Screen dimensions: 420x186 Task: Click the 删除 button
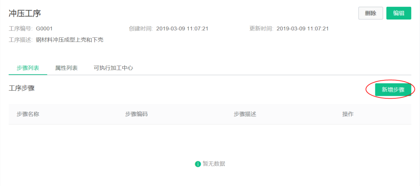pyautogui.click(x=371, y=13)
